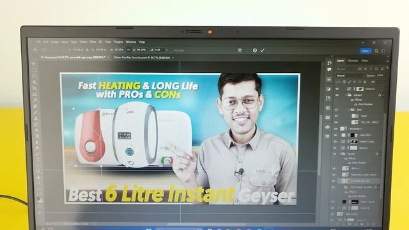Collapse the Geyser group
Screen dimensions: 409x230
pos(340,154)
